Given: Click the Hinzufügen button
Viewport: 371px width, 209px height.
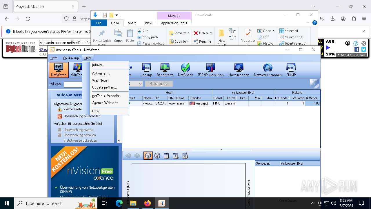Looking at the screenshot, I should (159, 84).
